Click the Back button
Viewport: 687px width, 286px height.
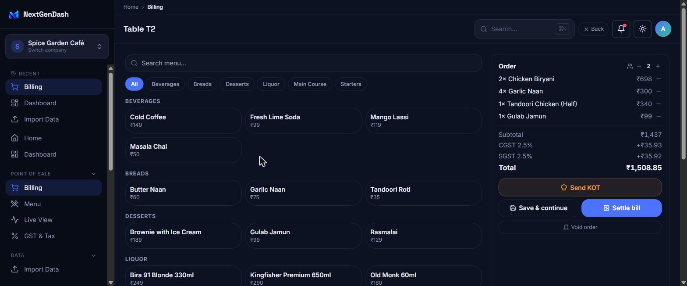(593, 29)
